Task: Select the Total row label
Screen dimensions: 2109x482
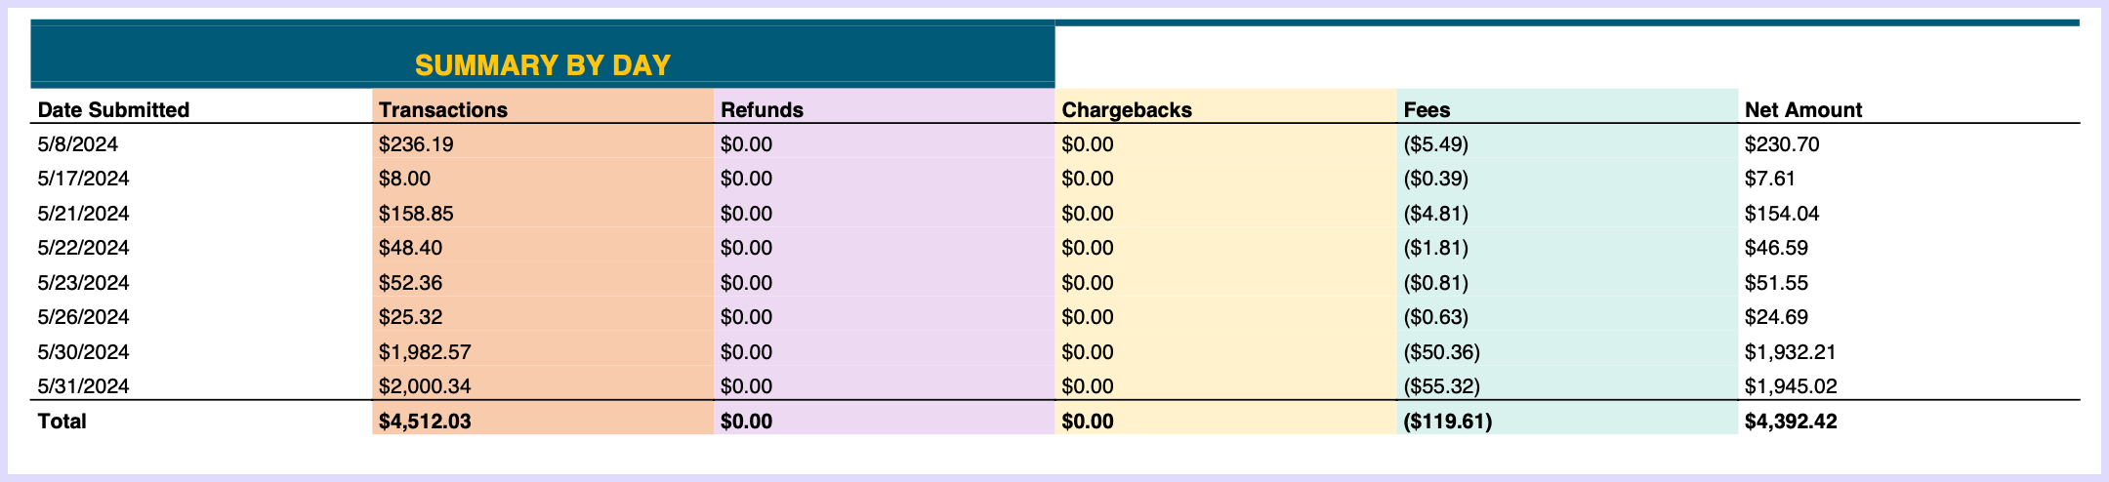Action: tap(62, 422)
